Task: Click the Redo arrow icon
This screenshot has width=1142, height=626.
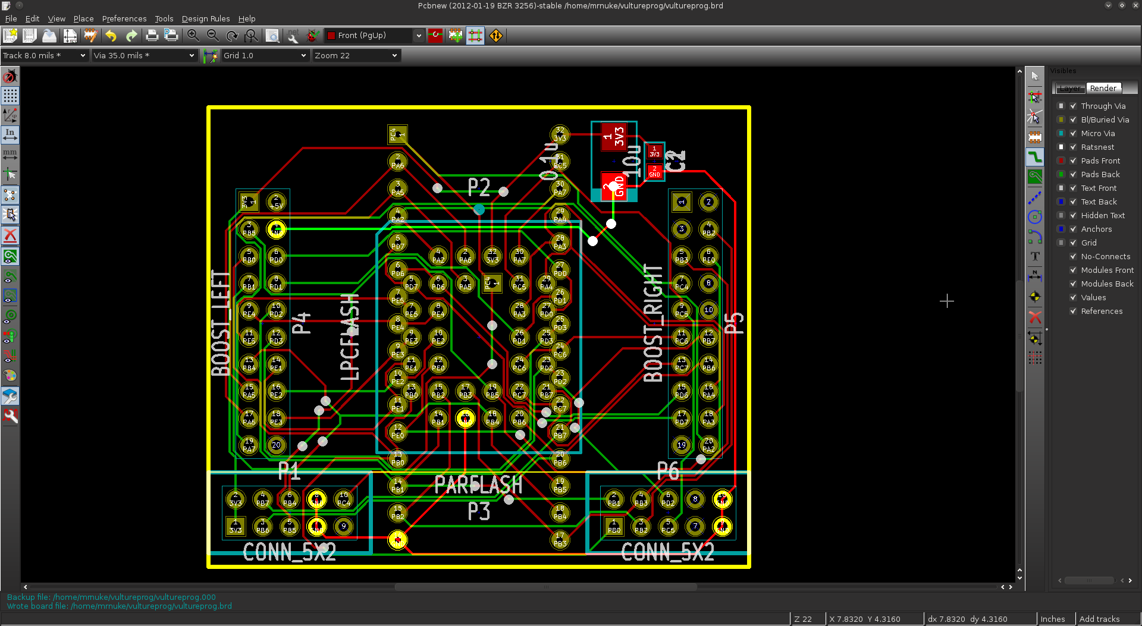Action: (131, 36)
